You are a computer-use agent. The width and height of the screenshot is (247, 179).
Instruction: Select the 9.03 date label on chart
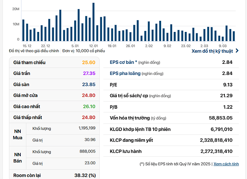pyautogui.click(x=223, y=46)
